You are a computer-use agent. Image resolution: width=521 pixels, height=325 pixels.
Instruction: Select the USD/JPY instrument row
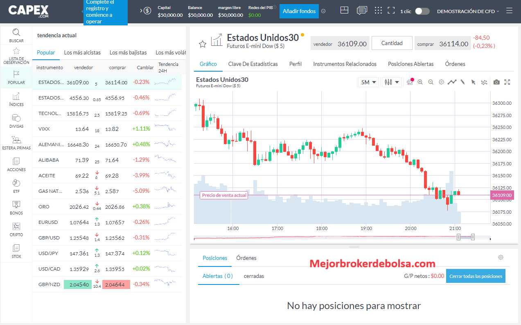[107, 253]
